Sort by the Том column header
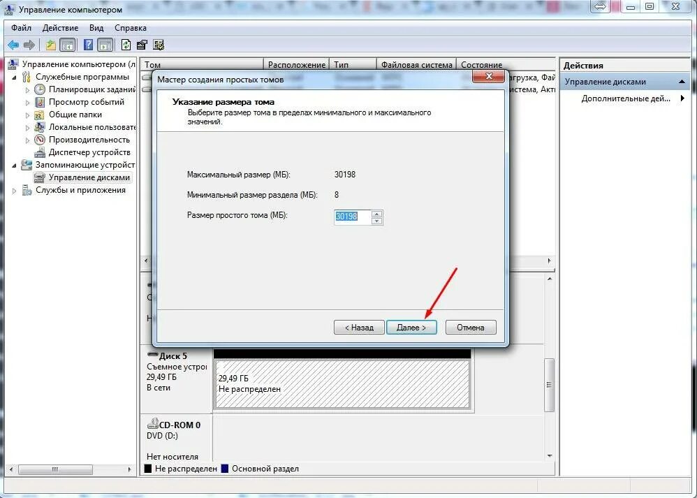697x498 pixels. 203,65
